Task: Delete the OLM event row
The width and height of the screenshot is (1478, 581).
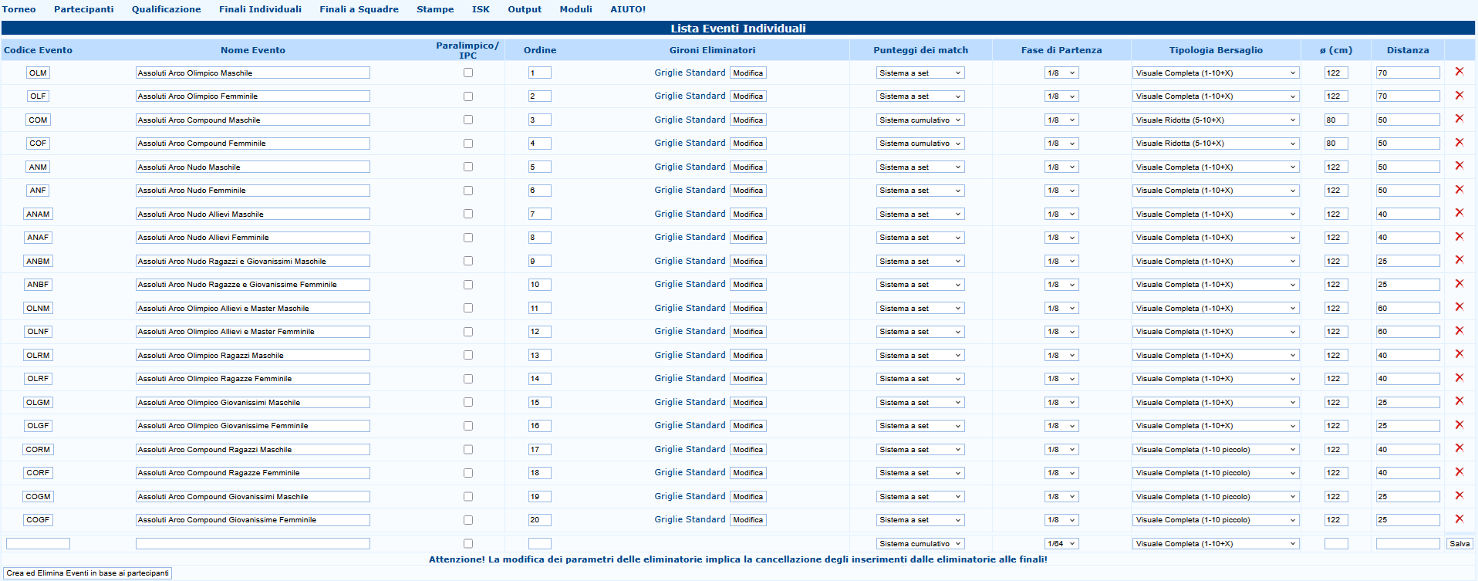Action: tap(1459, 72)
